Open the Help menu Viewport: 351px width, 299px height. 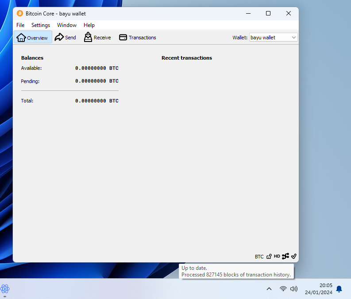pos(89,25)
